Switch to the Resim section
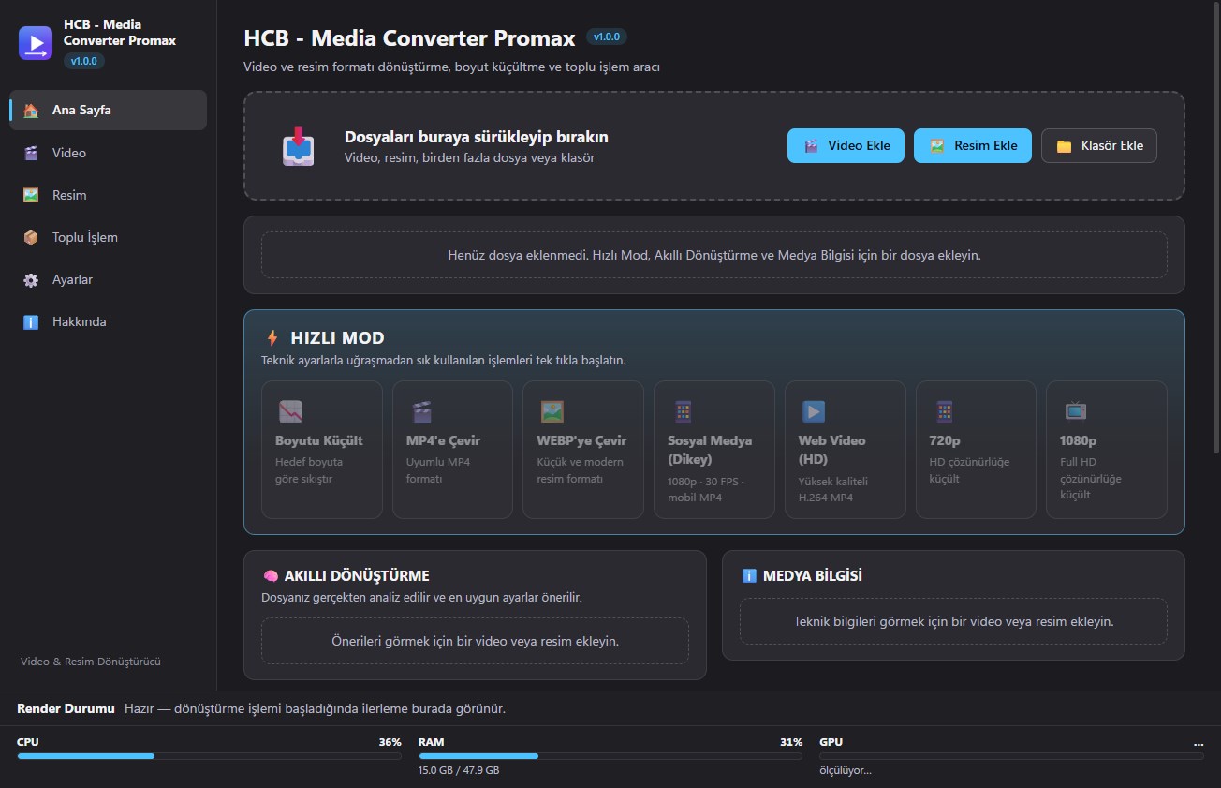Image resolution: width=1221 pixels, height=788 pixels. [x=108, y=195]
